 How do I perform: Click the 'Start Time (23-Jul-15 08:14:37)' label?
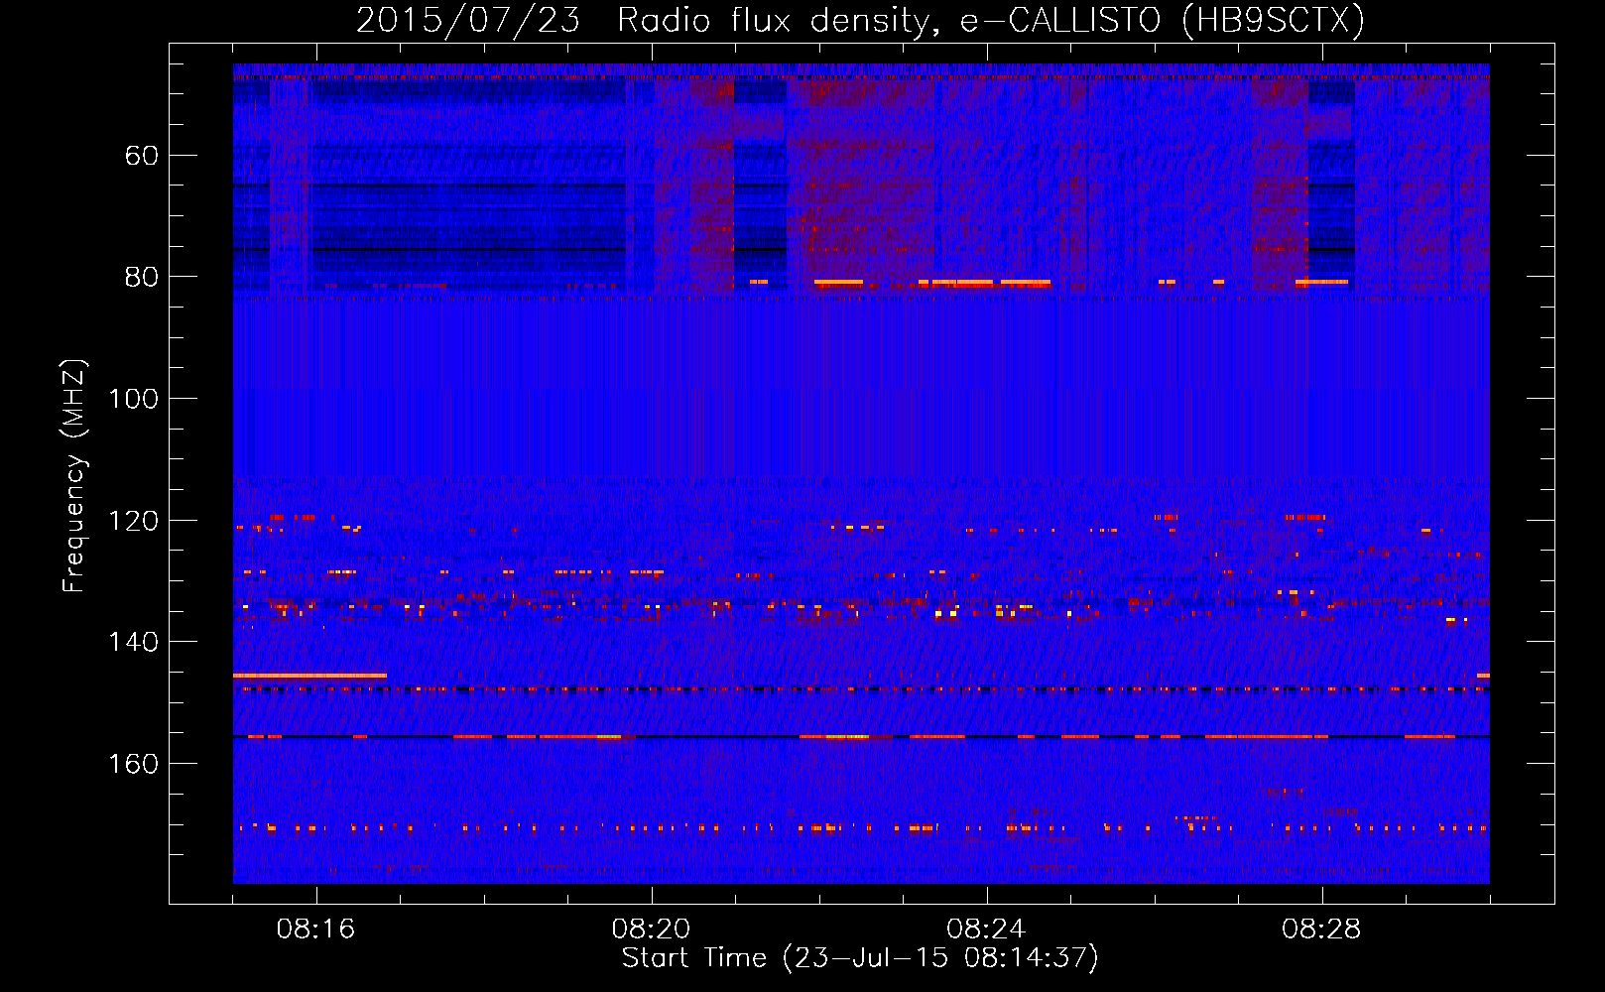[x=860, y=958]
